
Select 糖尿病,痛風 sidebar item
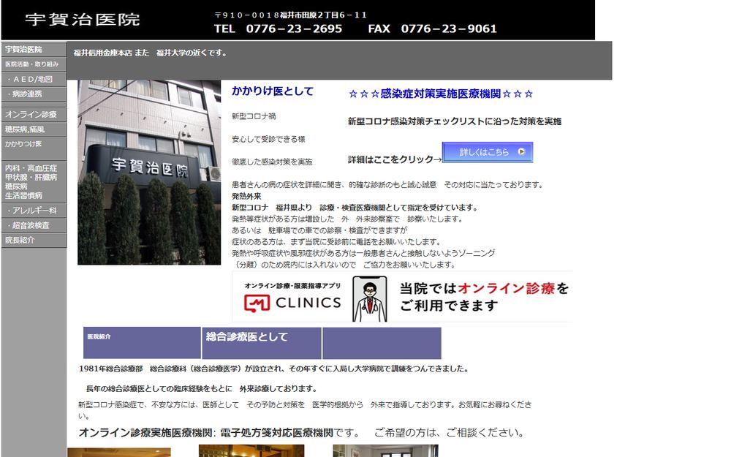pyautogui.click(x=34, y=129)
